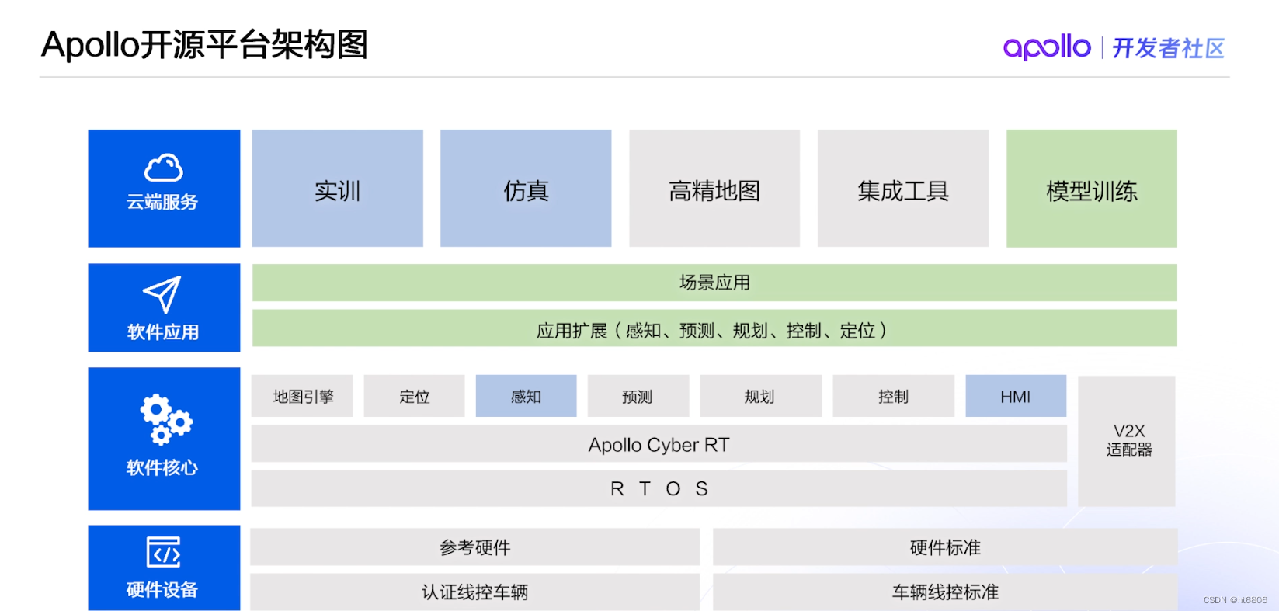The height and width of the screenshot is (611, 1279).
Task: Click the highlighted HMI module box
Action: (1016, 397)
